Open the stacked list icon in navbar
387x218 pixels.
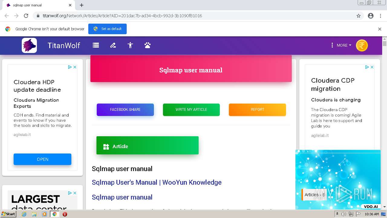(x=96, y=45)
